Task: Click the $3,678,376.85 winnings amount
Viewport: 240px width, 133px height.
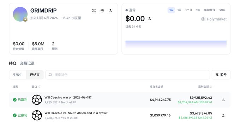Action: click(201, 113)
